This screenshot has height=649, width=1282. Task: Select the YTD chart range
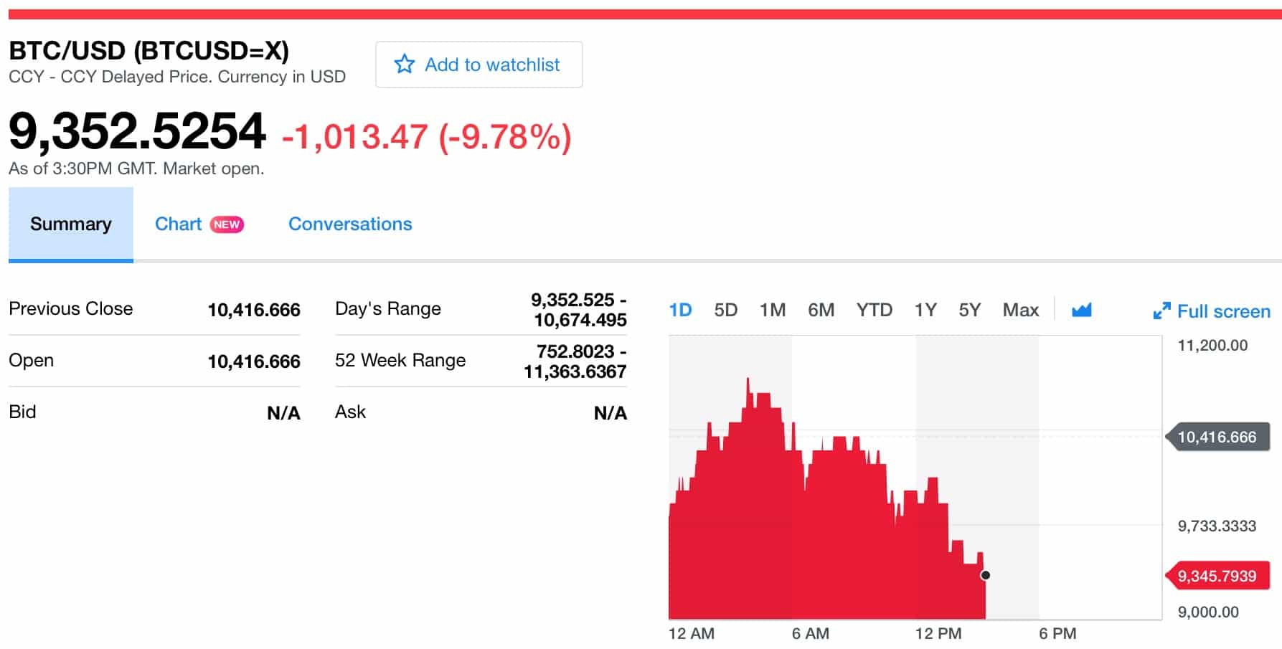coord(874,310)
